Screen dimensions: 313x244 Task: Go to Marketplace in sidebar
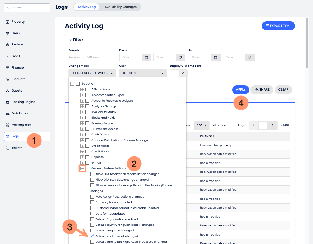[x=21, y=125]
